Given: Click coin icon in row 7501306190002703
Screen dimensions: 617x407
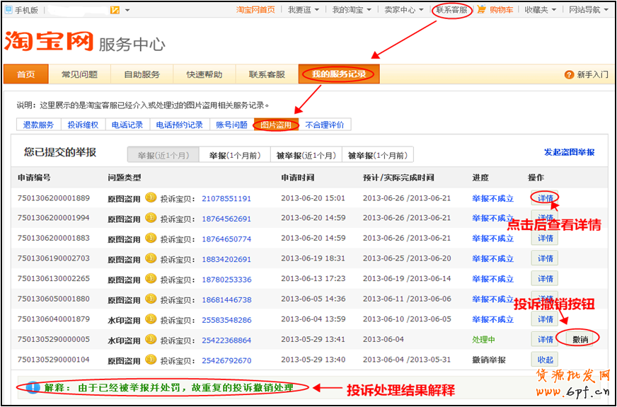Looking at the screenshot, I should click(151, 258).
